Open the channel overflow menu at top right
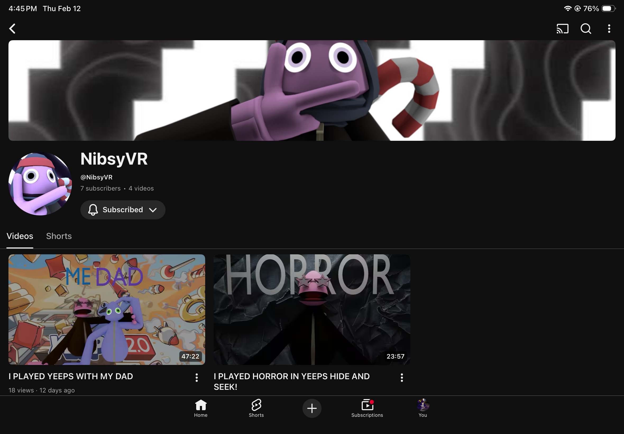This screenshot has width=624, height=434. coord(609,29)
